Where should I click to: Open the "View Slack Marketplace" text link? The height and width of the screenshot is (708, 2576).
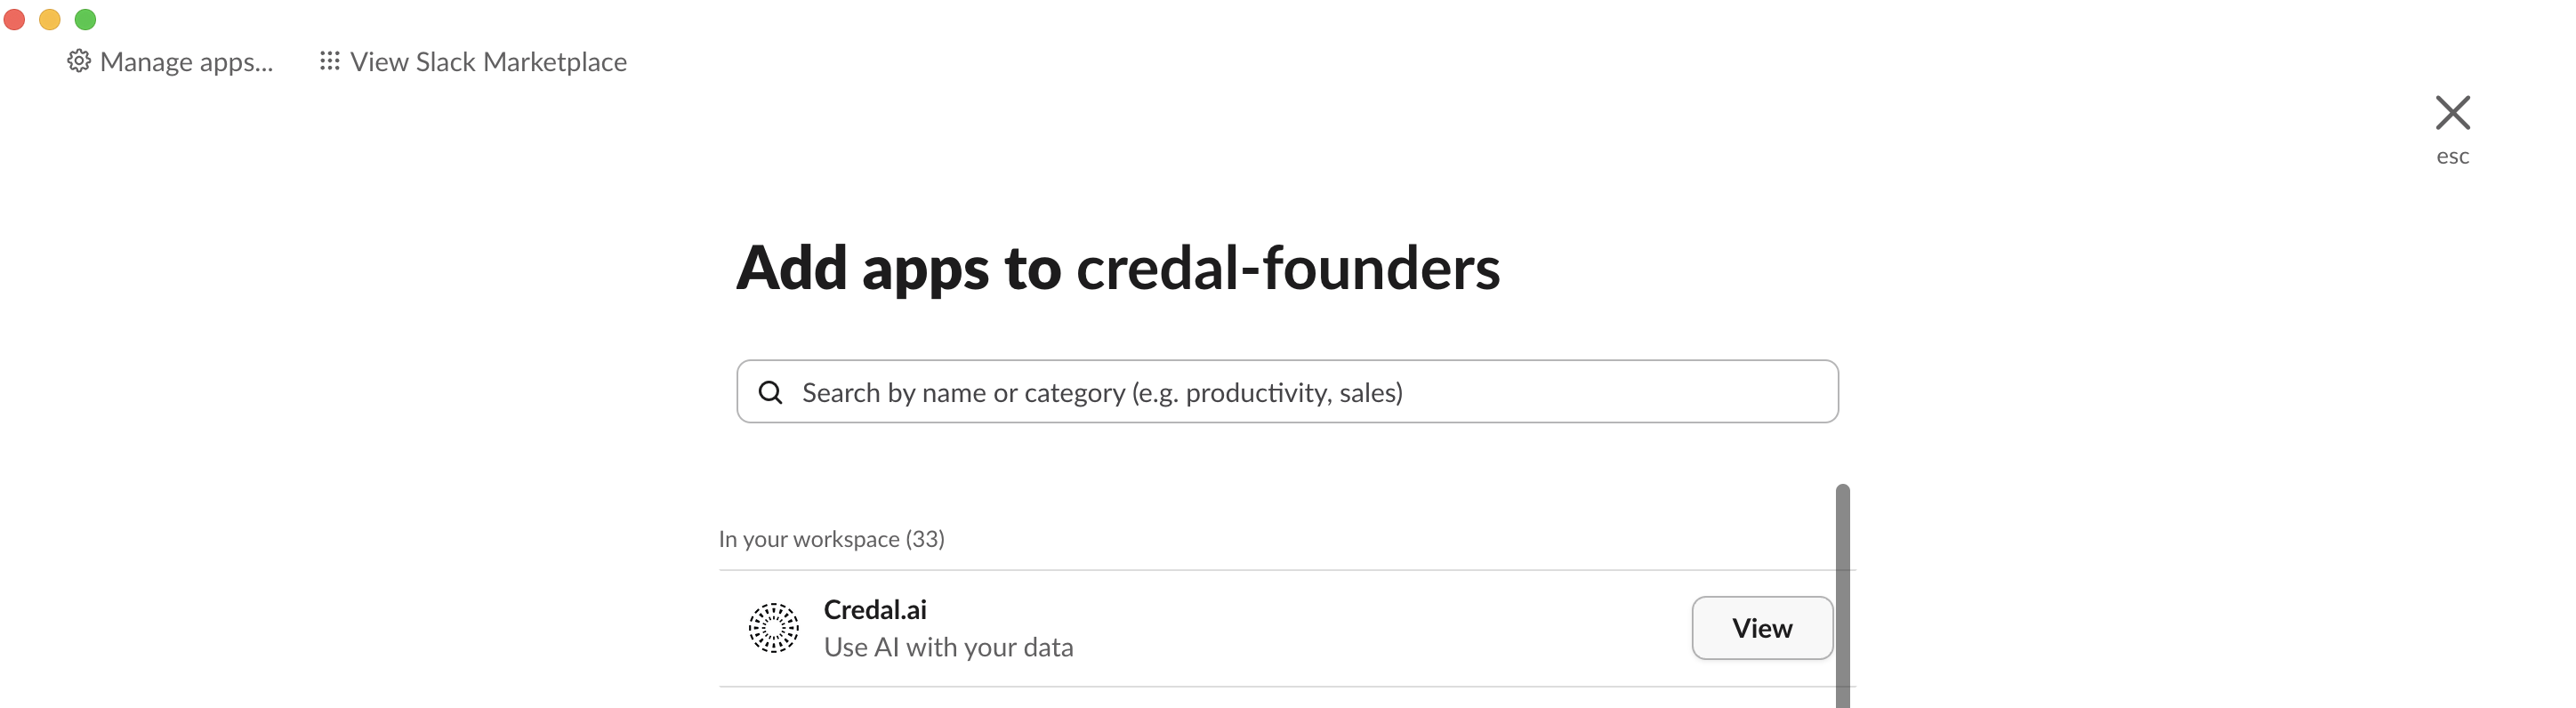[488, 62]
